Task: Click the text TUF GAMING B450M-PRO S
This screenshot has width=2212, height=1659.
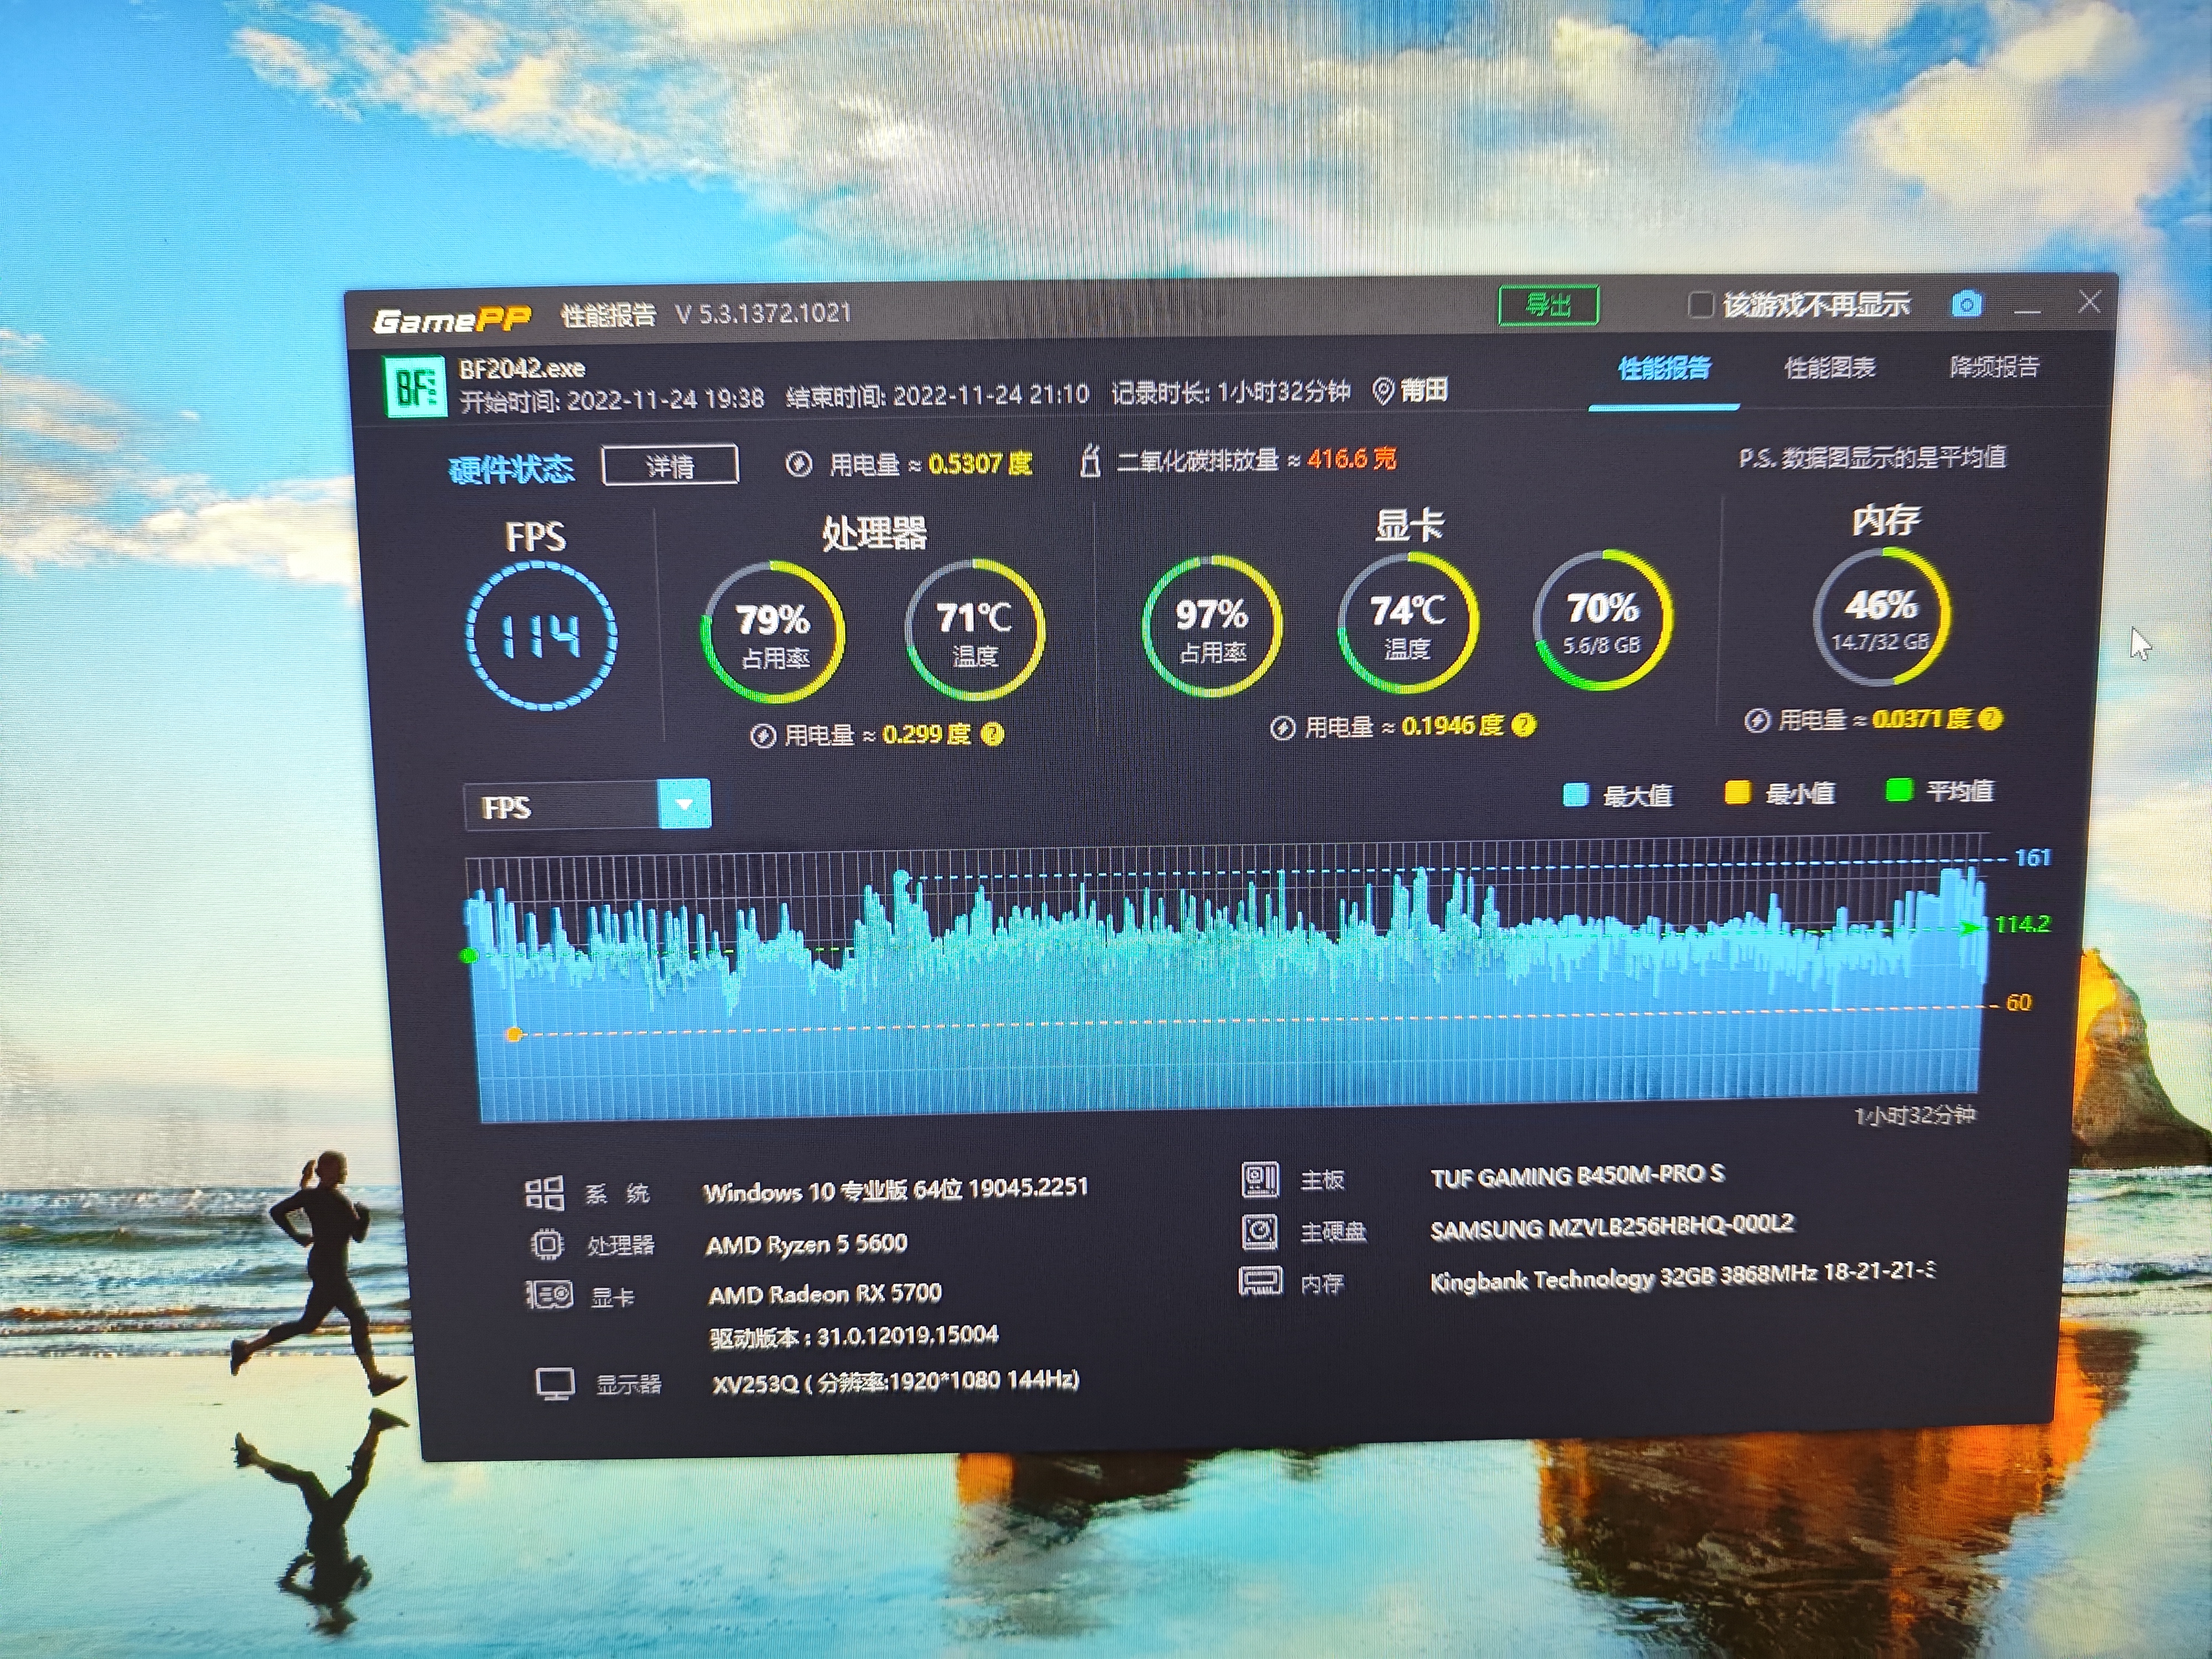Action: click(x=1577, y=1176)
